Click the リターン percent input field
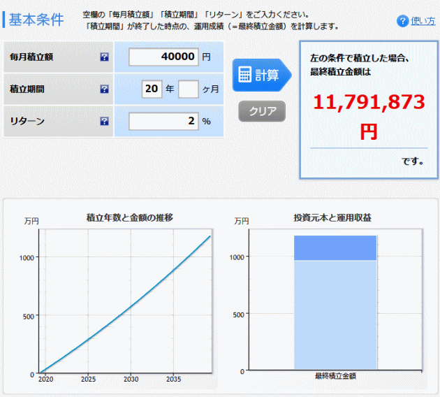 click(x=163, y=122)
